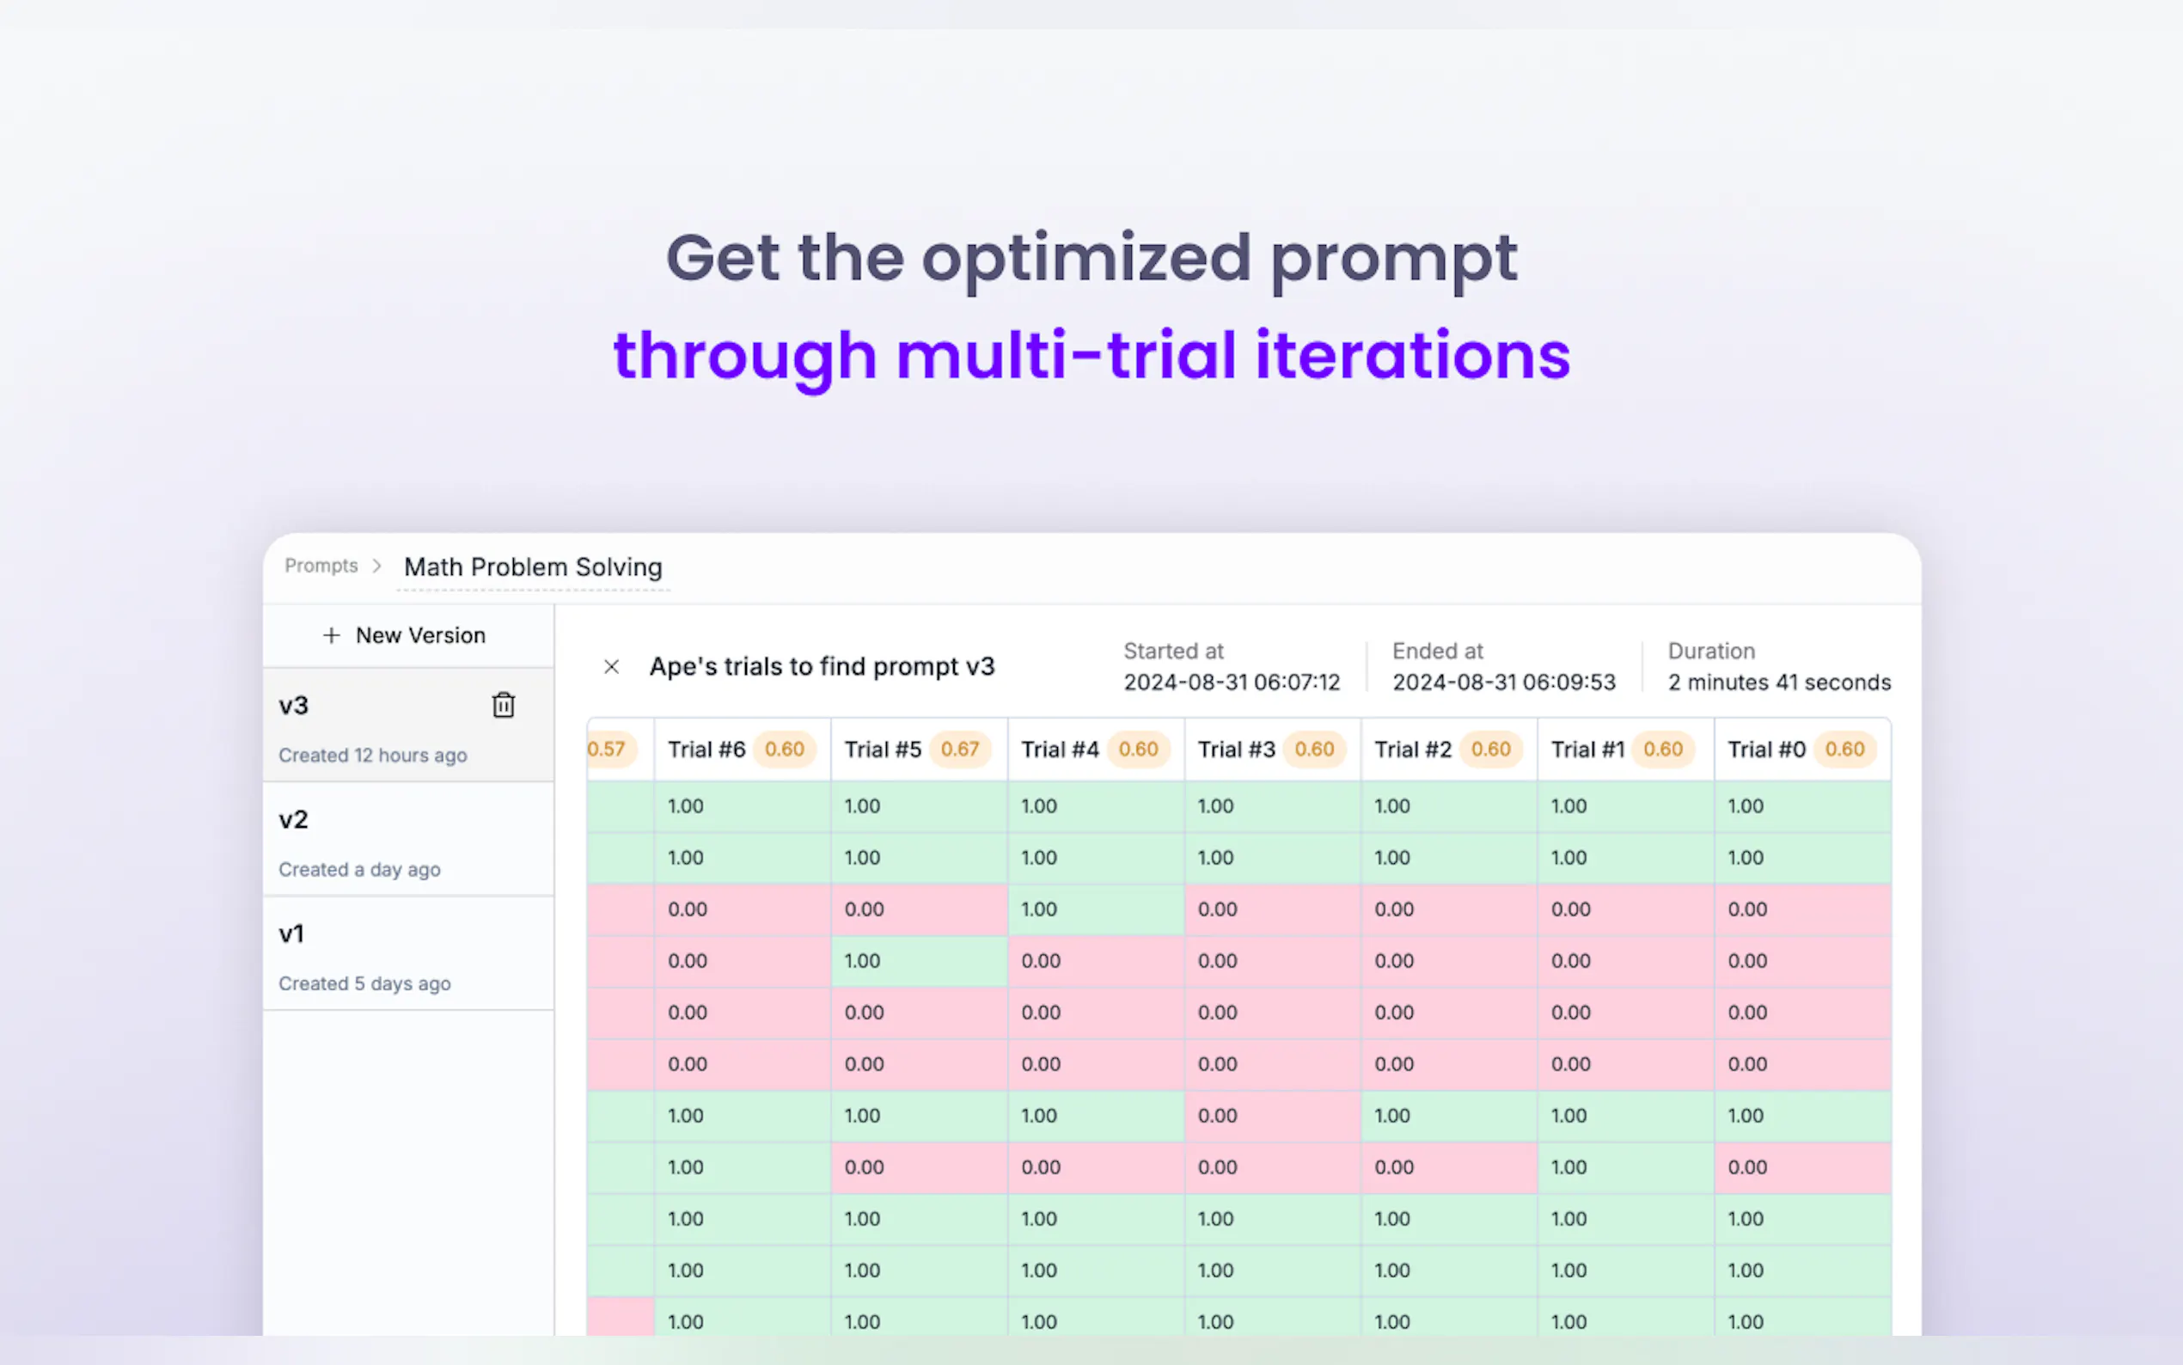Click the breadcrumb chevron after Prompts
The height and width of the screenshot is (1365, 2183).
pyautogui.click(x=377, y=566)
